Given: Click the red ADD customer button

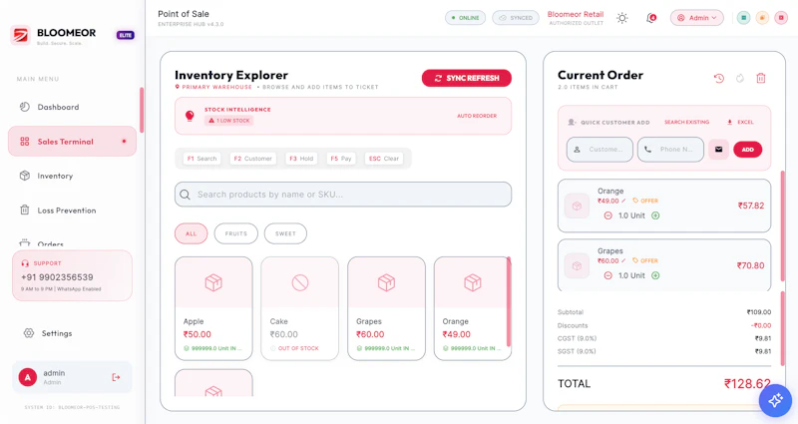Looking at the screenshot, I should [747, 150].
